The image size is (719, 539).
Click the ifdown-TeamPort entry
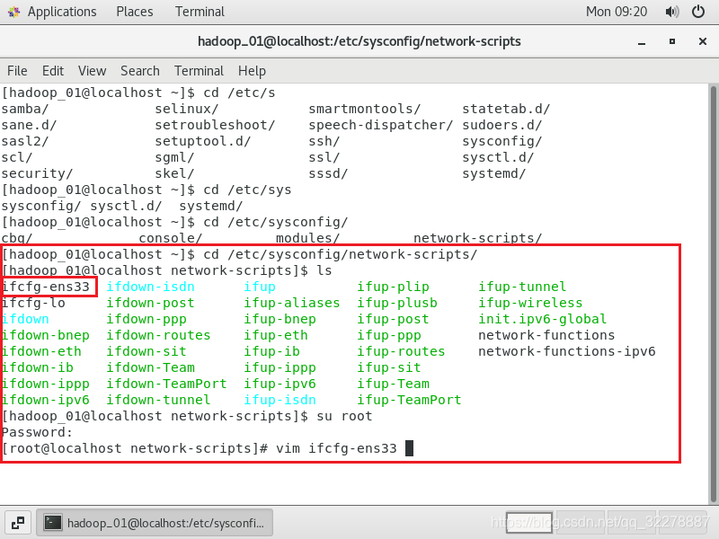(x=166, y=384)
